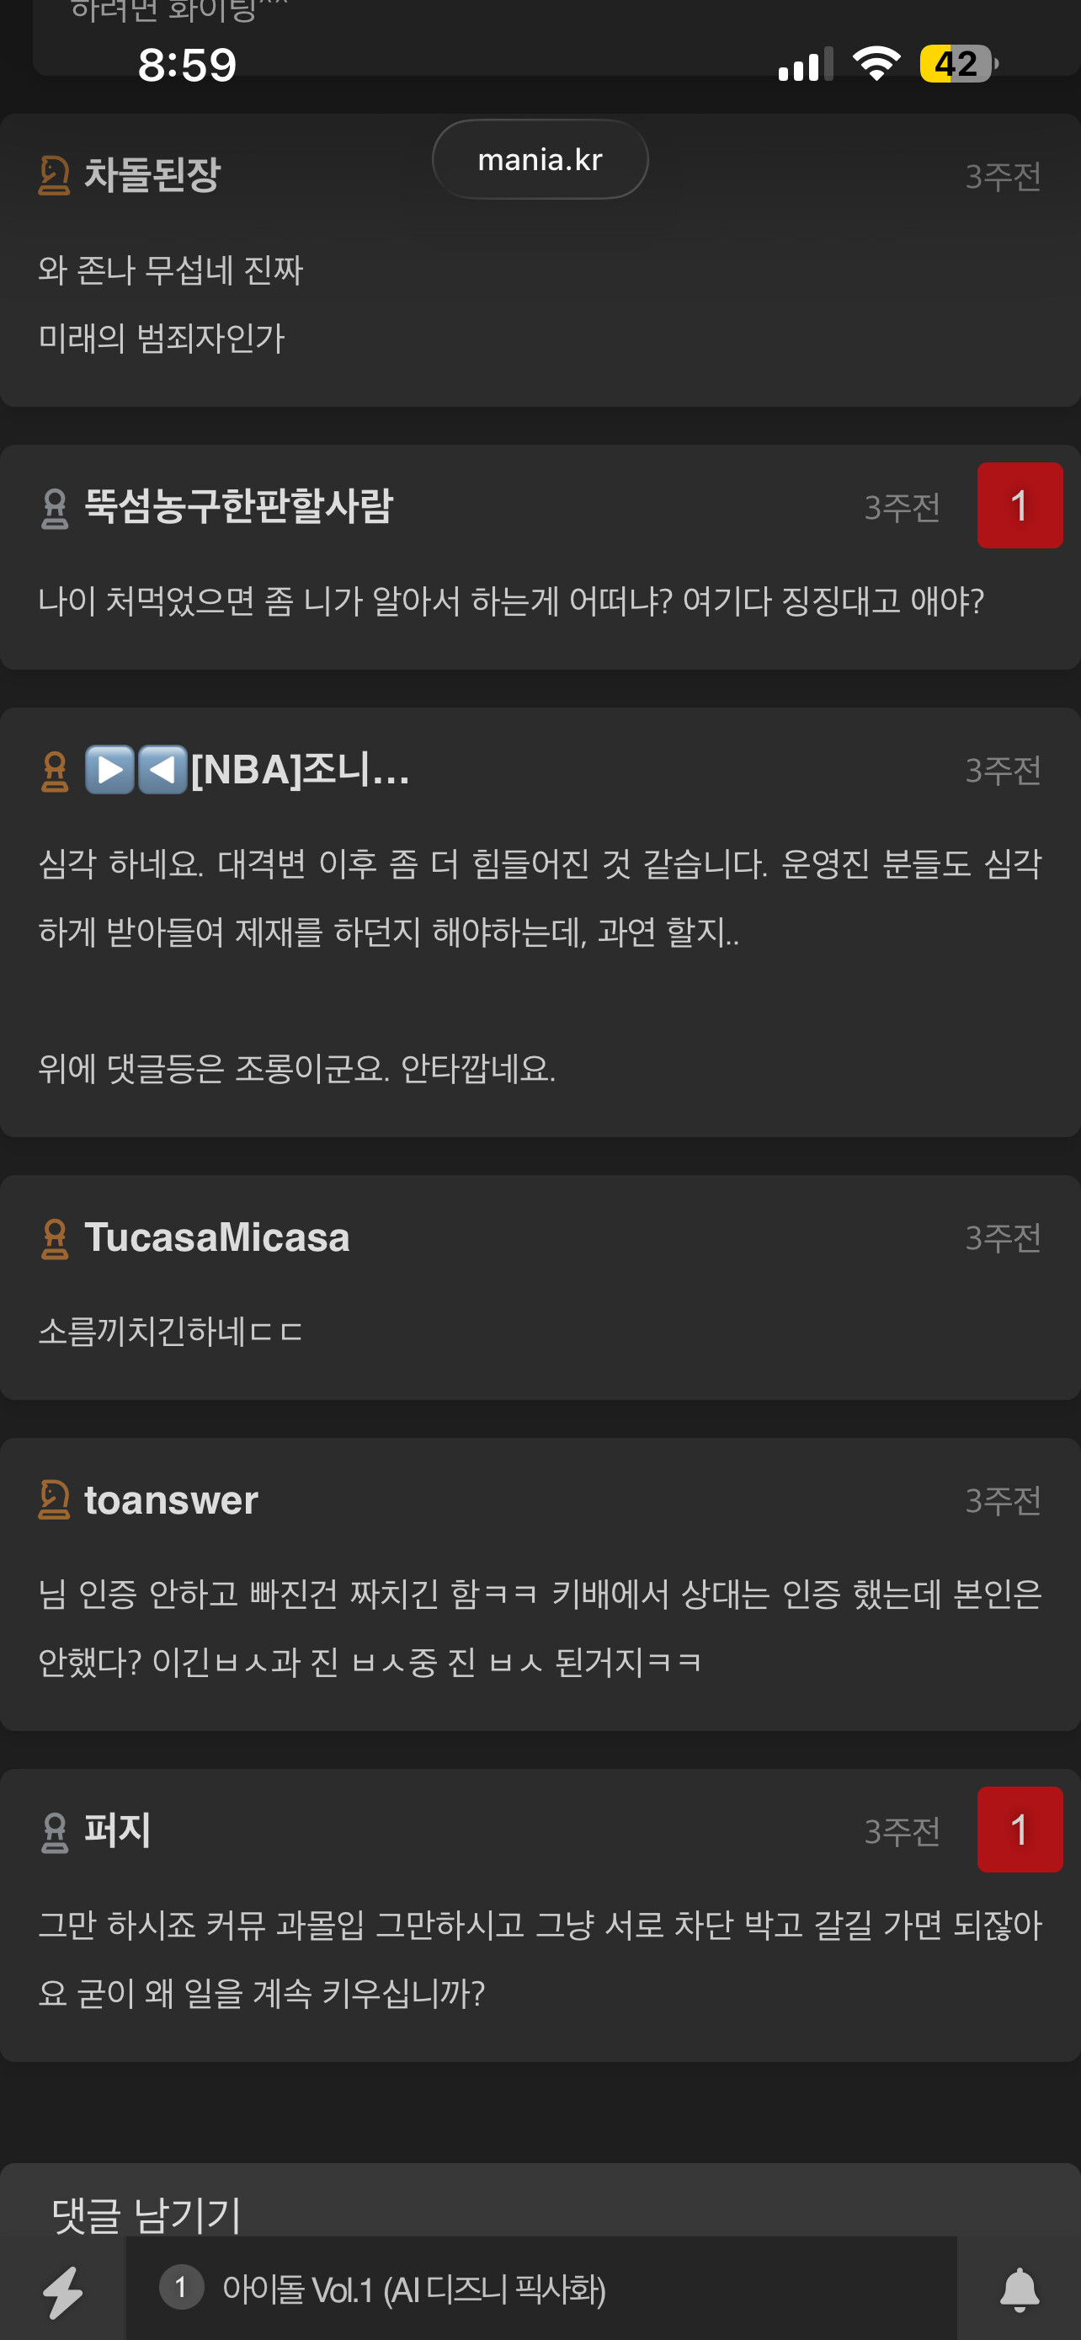Open the [NBA]조니... truncated username
Viewport: 1081px width, 2340px height.
247,769
